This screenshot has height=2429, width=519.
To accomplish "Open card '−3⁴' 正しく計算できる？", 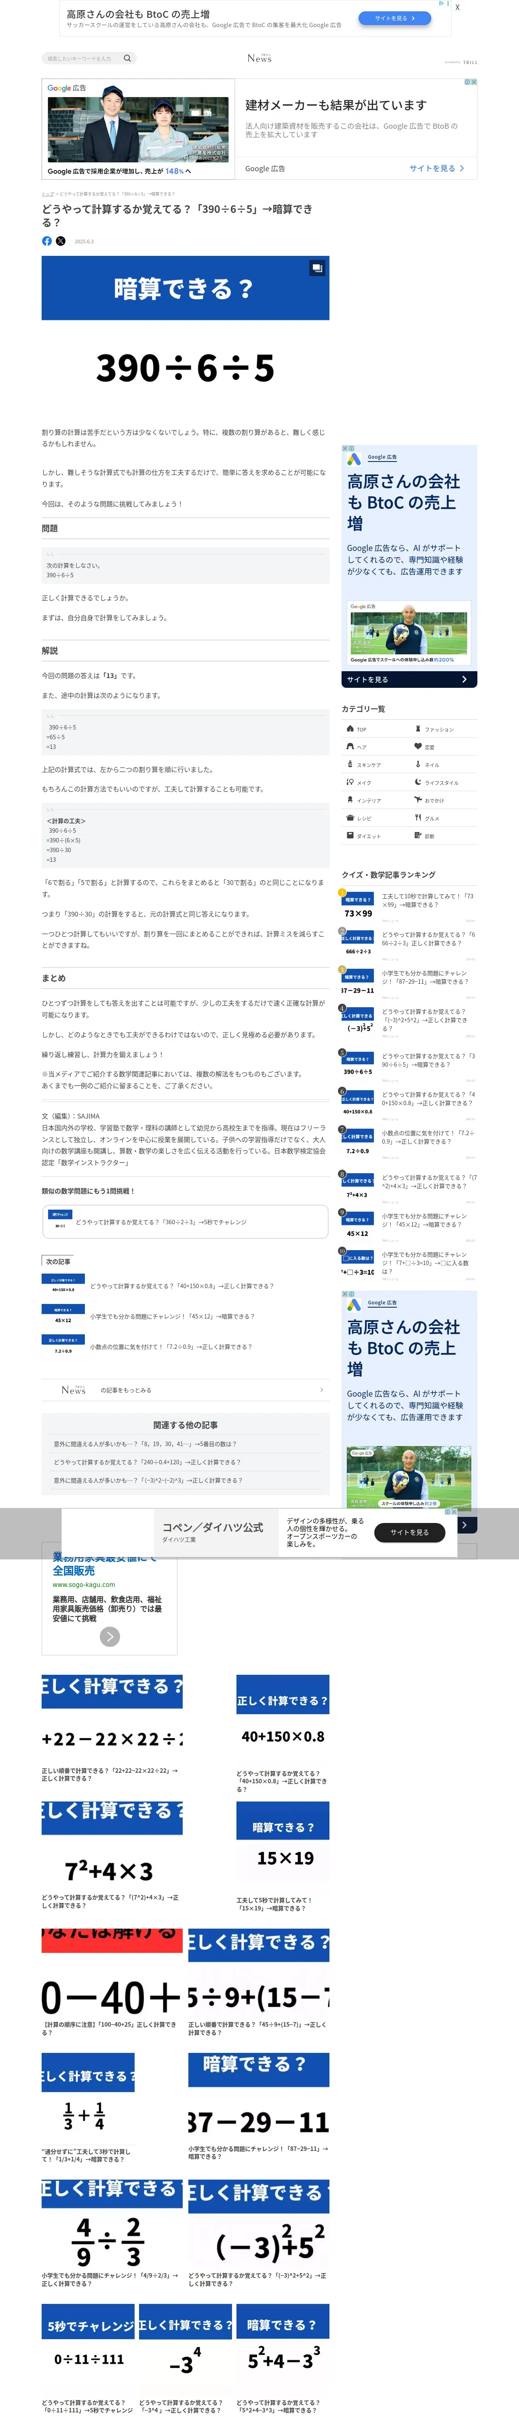I will coord(186,2359).
